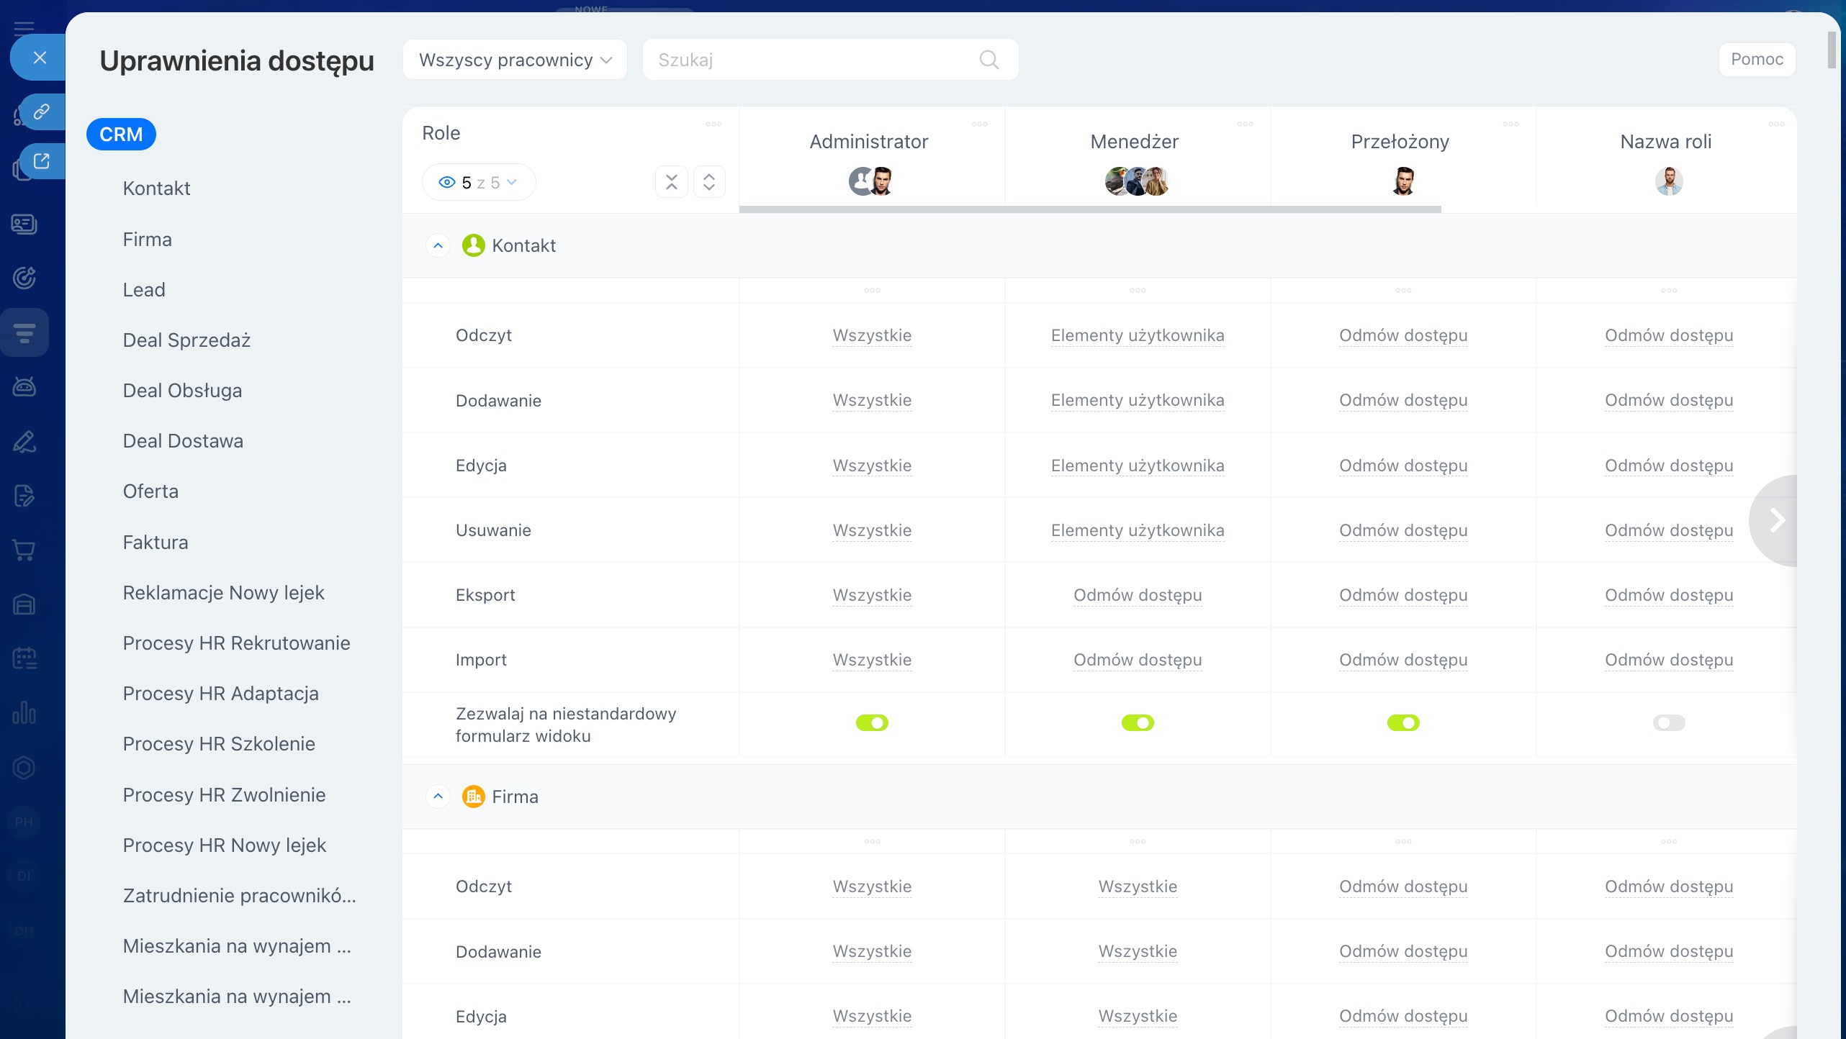Open the shopping cart sidebar icon
The width and height of the screenshot is (1846, 1039).
click(24, 550)
